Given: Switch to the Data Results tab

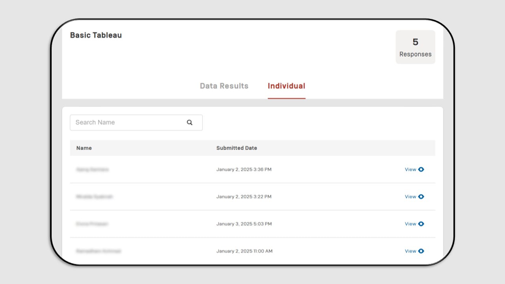Looking at the screenshot, I should point(224,86).
